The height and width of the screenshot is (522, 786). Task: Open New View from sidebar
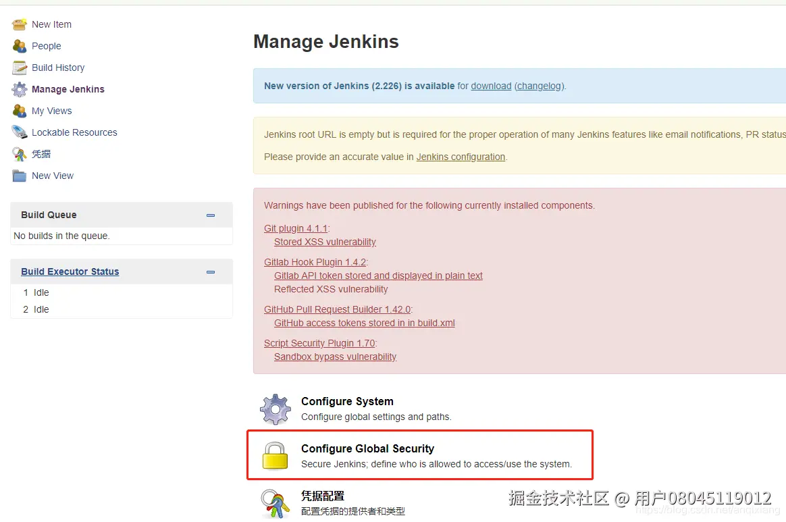(53, 176)
